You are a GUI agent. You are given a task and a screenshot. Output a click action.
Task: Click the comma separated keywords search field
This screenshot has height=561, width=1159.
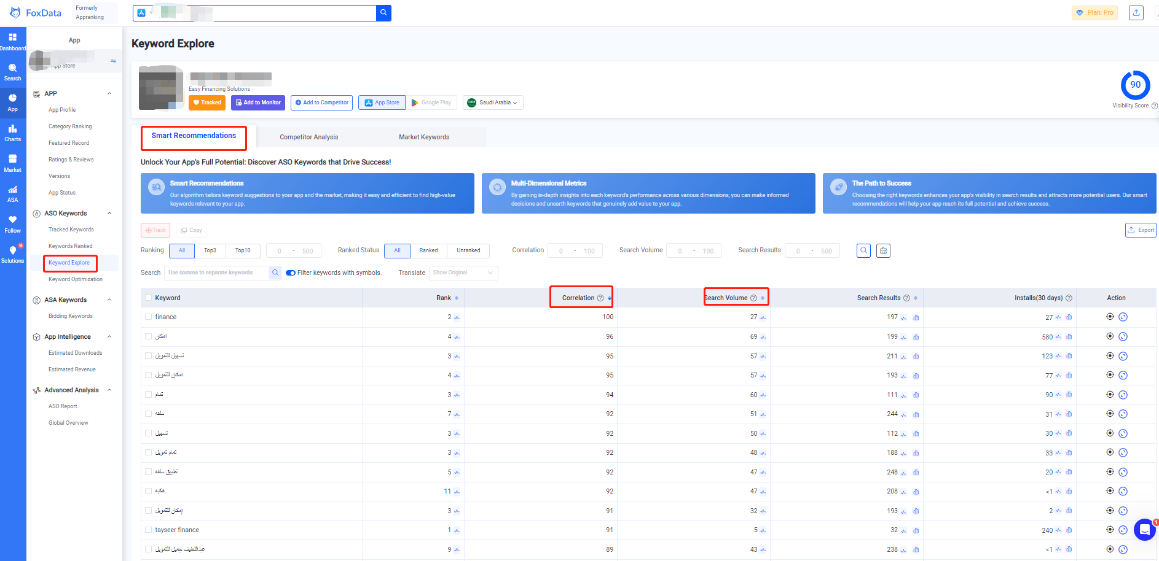(x=216, y=273)
